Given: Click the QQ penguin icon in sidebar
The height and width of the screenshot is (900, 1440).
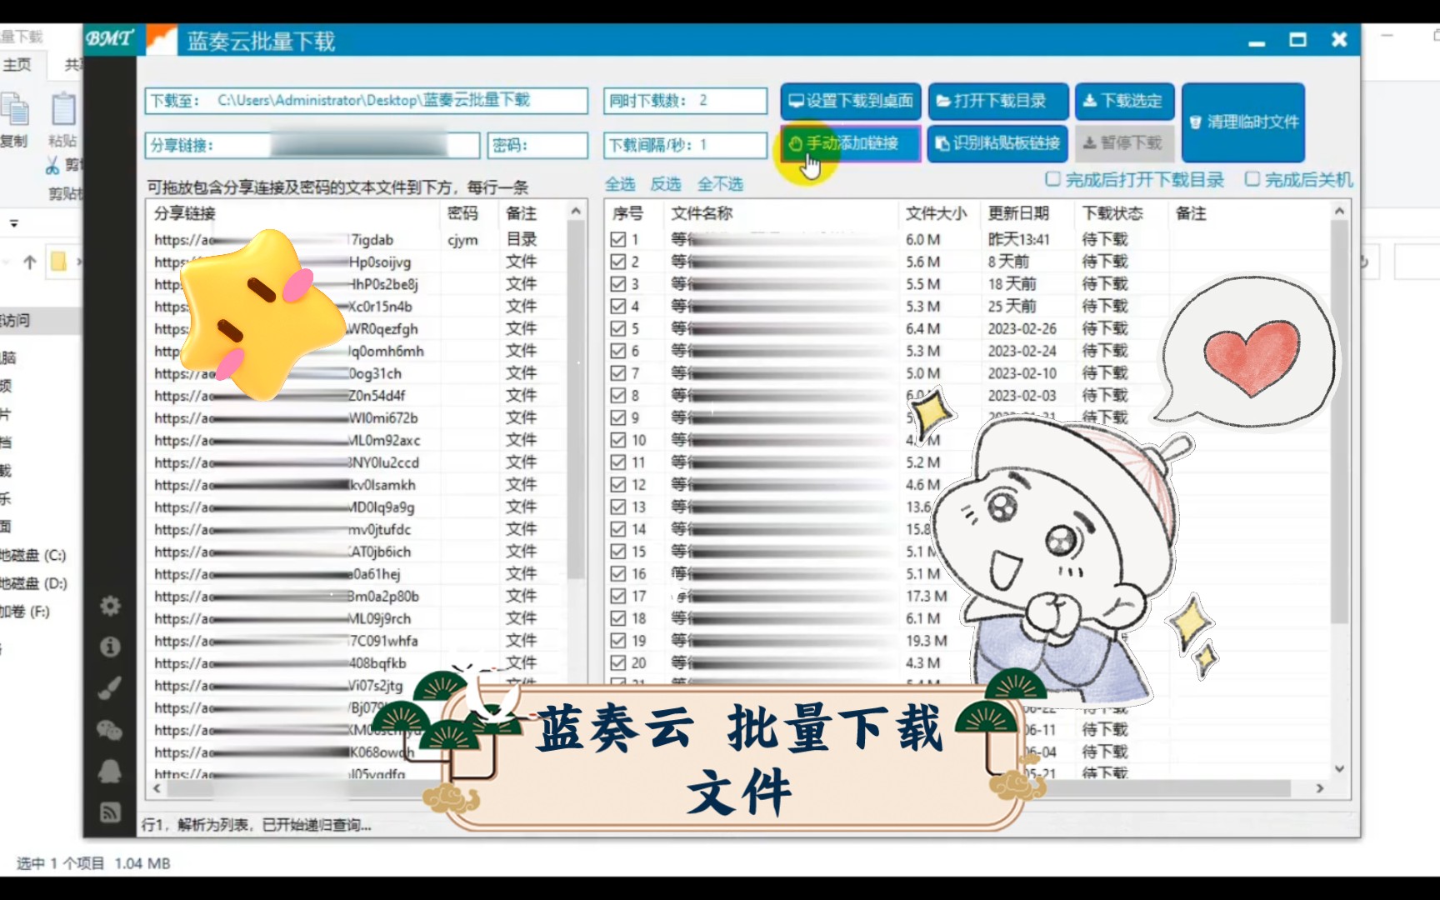Looking at the screenshot, I should click(x=110, y=772).
